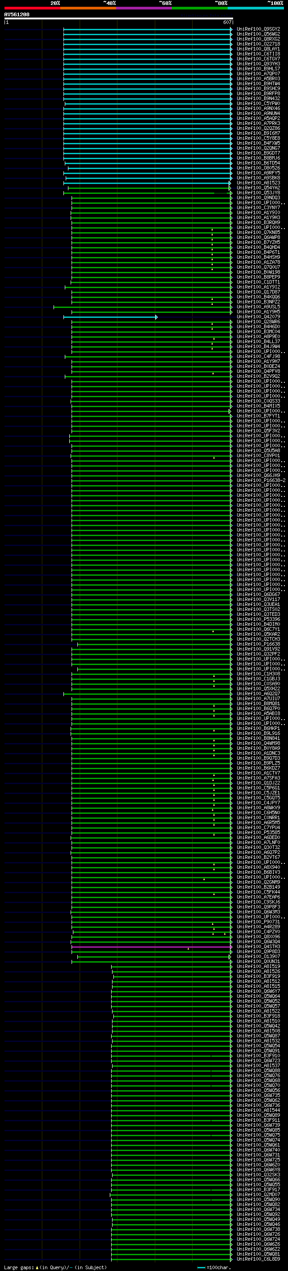This screenshot has width=288, height=1271.
Task: Click the UniRef100_Q4STH3 label
Action: [x=258, y=947]
